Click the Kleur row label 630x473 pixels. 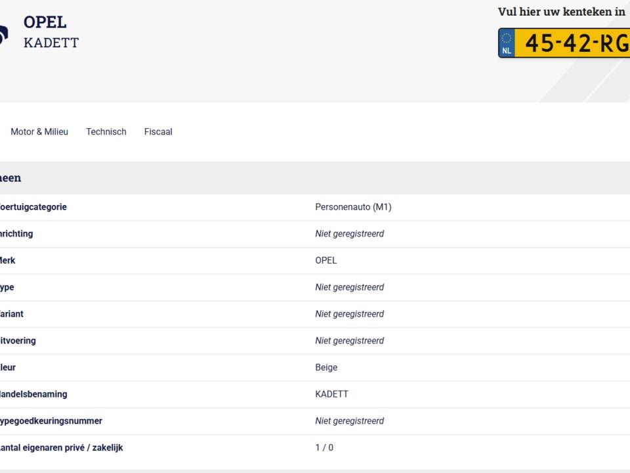click(x=8, y=368)
